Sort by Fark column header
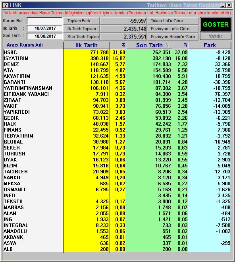This screenshot has width=235, height=262. click(210, 45)
